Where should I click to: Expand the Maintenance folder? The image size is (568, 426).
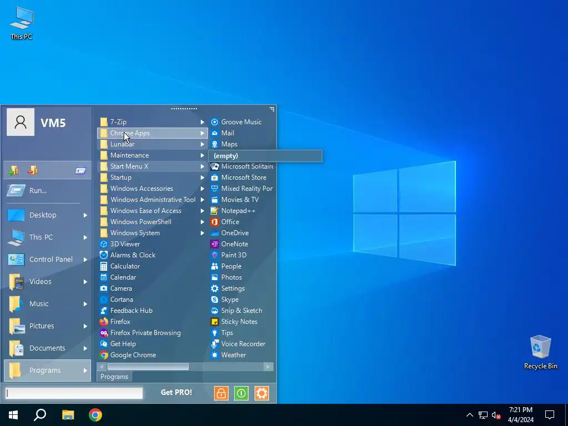pyautogui.click(x=152, y=155)
